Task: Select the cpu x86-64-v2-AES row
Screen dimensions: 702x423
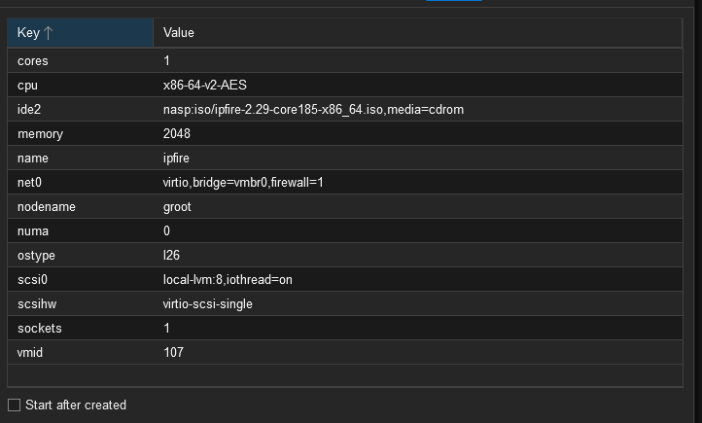Action: [x=345, y=85]
